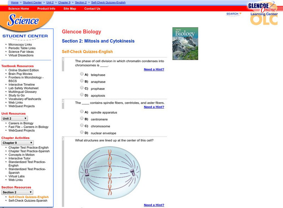Image resolution: width=283 pixels, height=208 pixels.
Task: Open Online Student Edition
Action: 24,70
